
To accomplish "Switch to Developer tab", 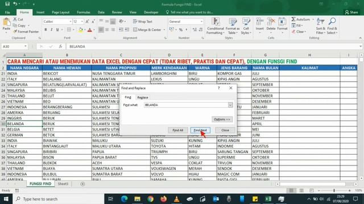I will pyautogui.click(x=151, y=12).
